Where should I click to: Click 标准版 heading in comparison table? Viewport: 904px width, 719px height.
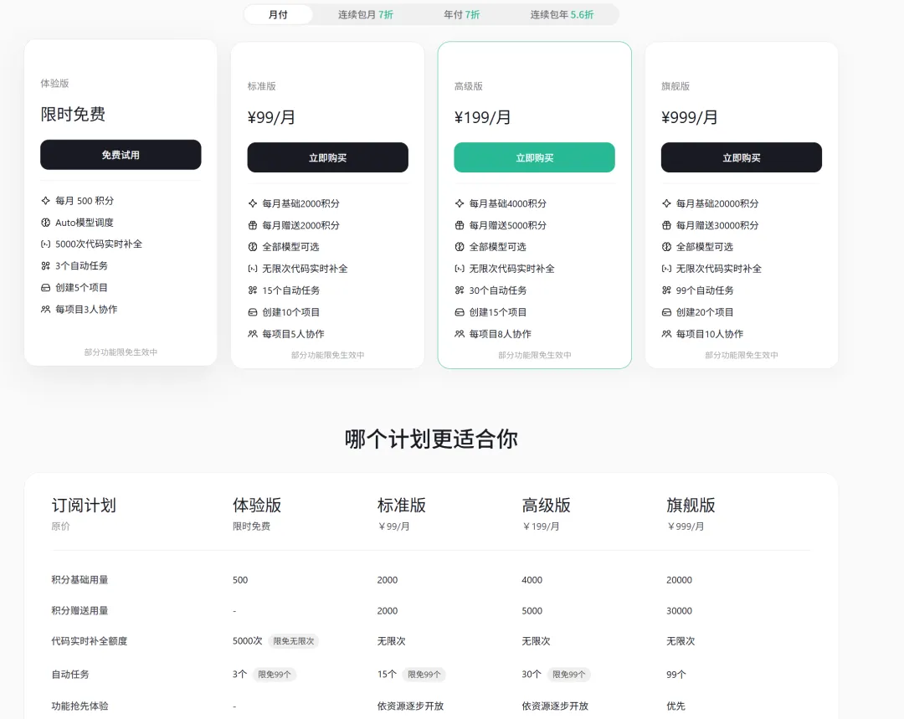pyautogui.click(x=402, y=506)
